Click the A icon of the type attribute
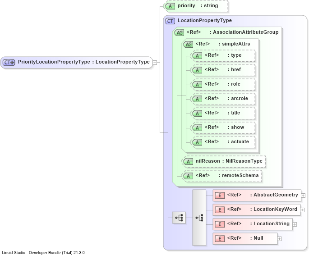309x255 pixels. pyautogui.click(x=197, y=56)
